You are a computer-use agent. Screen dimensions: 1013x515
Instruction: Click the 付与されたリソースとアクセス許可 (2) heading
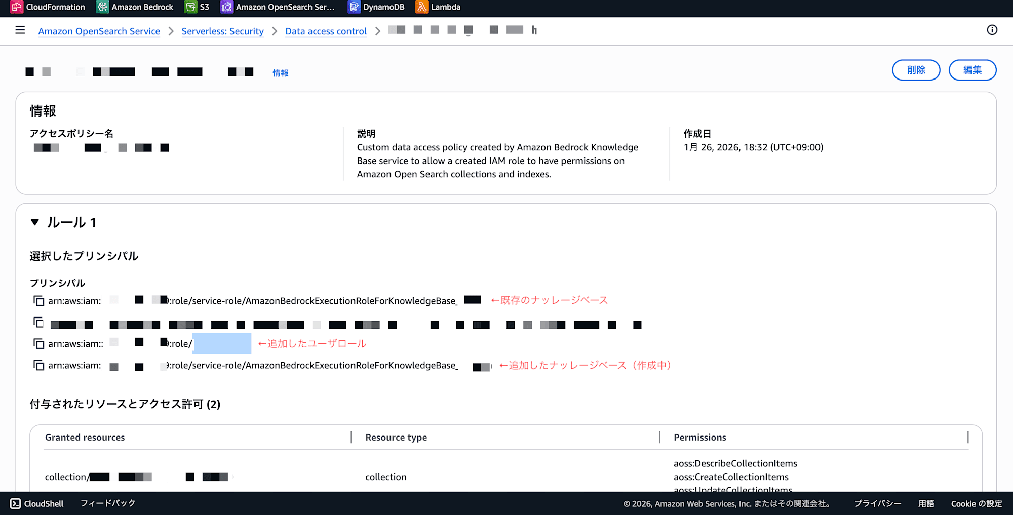(x=125, y=404)
